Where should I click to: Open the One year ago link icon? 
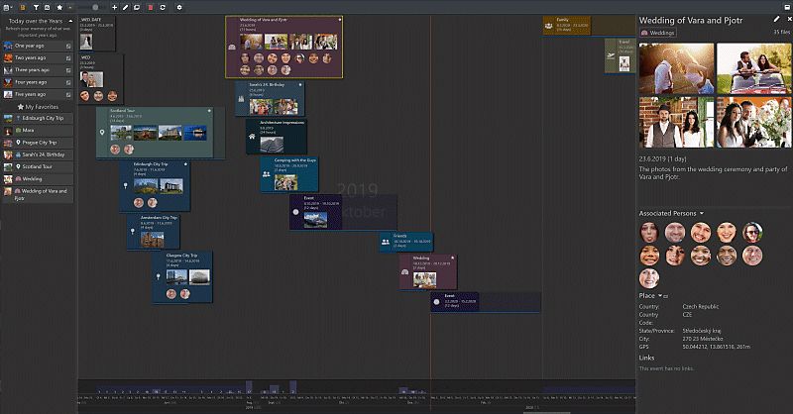tap(68, 46)
